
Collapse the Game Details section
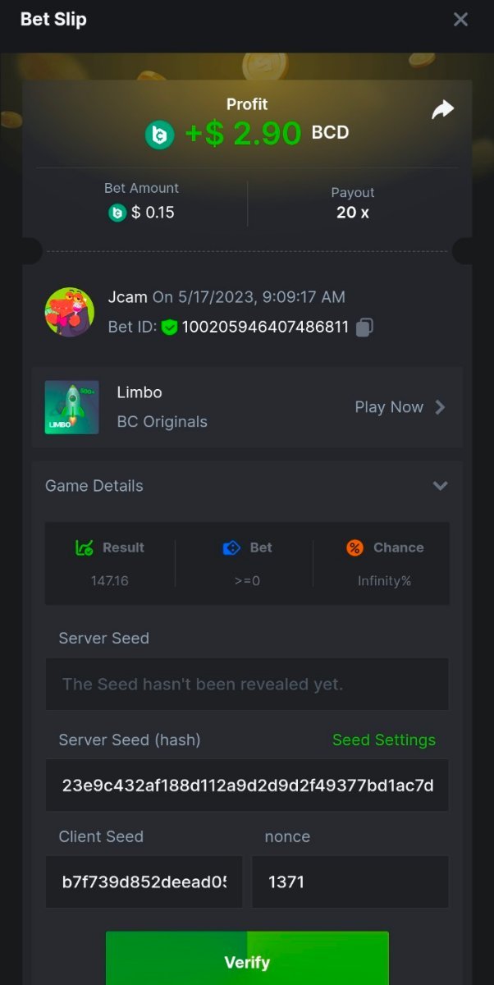(x=440, y=486)
